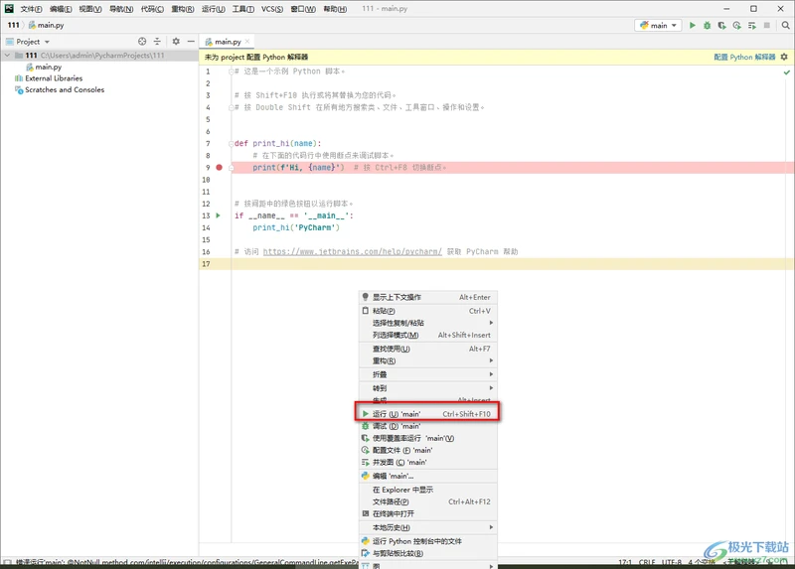Choose 在终端中打开 menu item

click(x=428, y=513)
